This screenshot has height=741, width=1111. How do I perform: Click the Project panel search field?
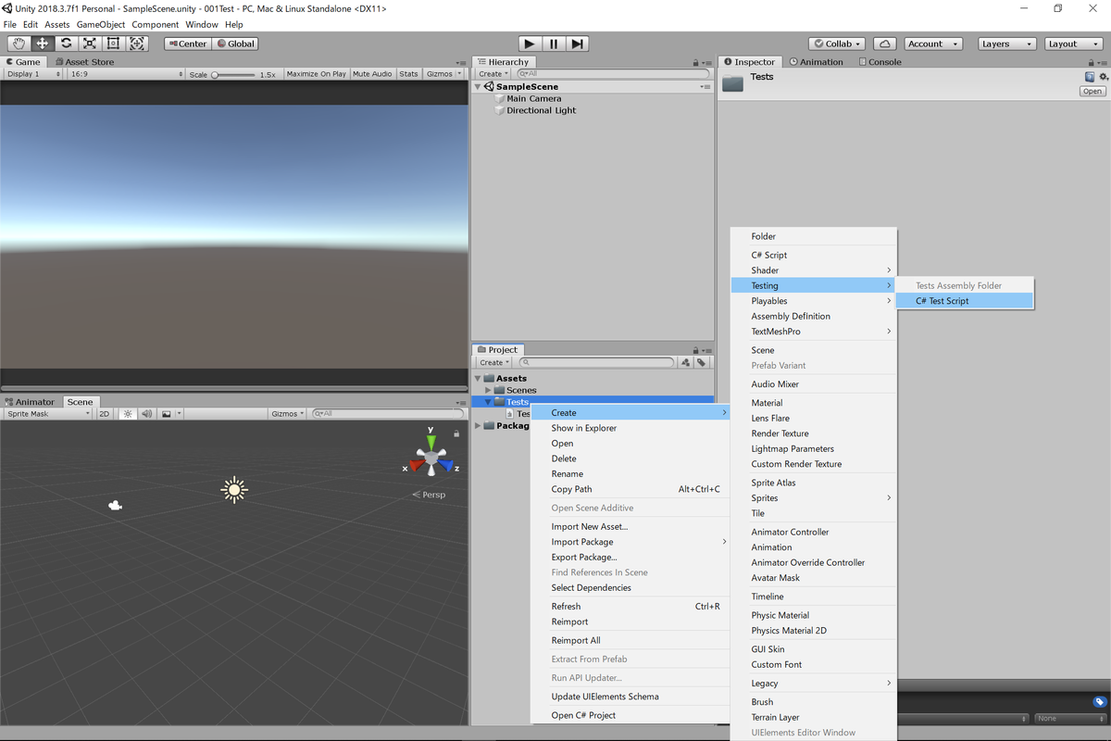coord(597,363)
